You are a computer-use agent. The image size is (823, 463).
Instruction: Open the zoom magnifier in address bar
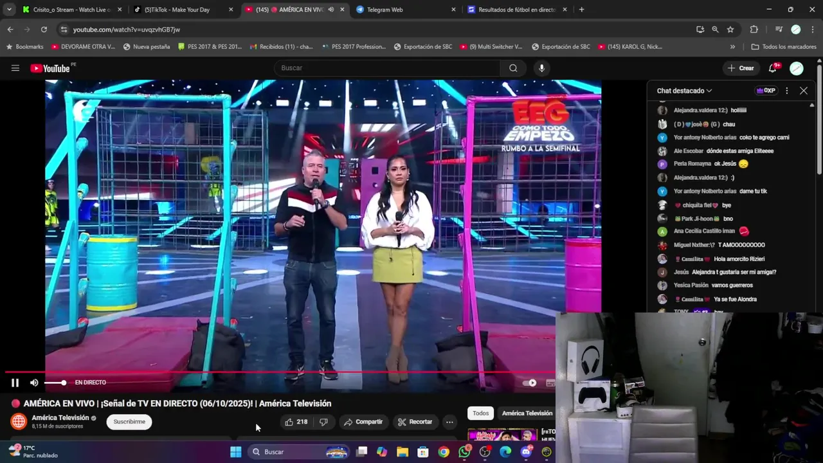coord(715,30)
